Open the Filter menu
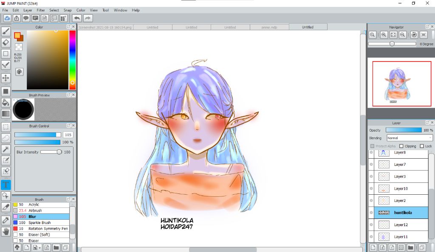Viewport: 435px width, 252px height. tap(41, 10)
